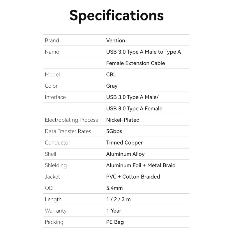Click the Color row label

(x=51, y=86)
